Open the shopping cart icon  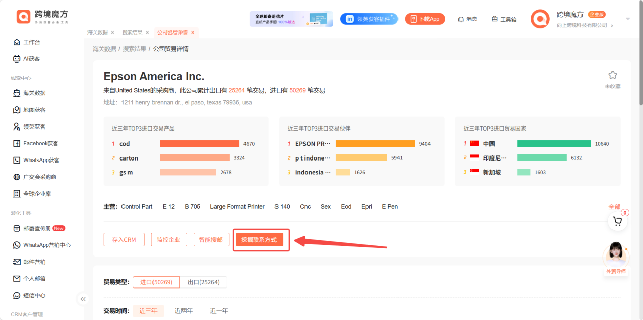[617, 221]
